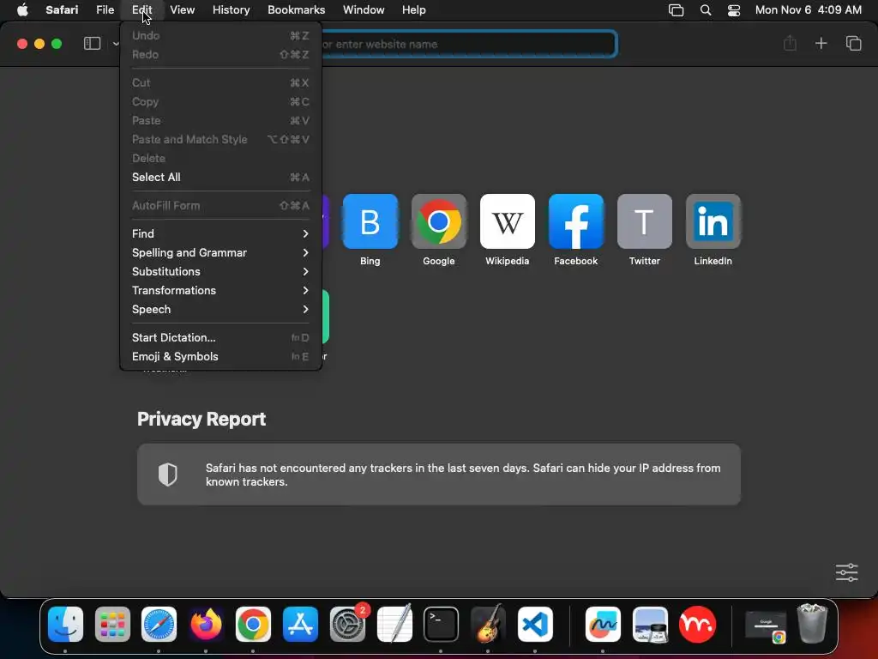This screenshot has width=878, height=659.
Task: Open the LinkedIn favorite icon
Action: (x=713, y=221)
